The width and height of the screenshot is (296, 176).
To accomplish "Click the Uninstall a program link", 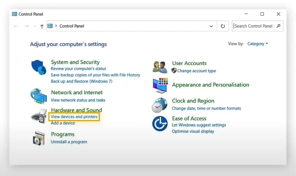I will pos(69,142).
